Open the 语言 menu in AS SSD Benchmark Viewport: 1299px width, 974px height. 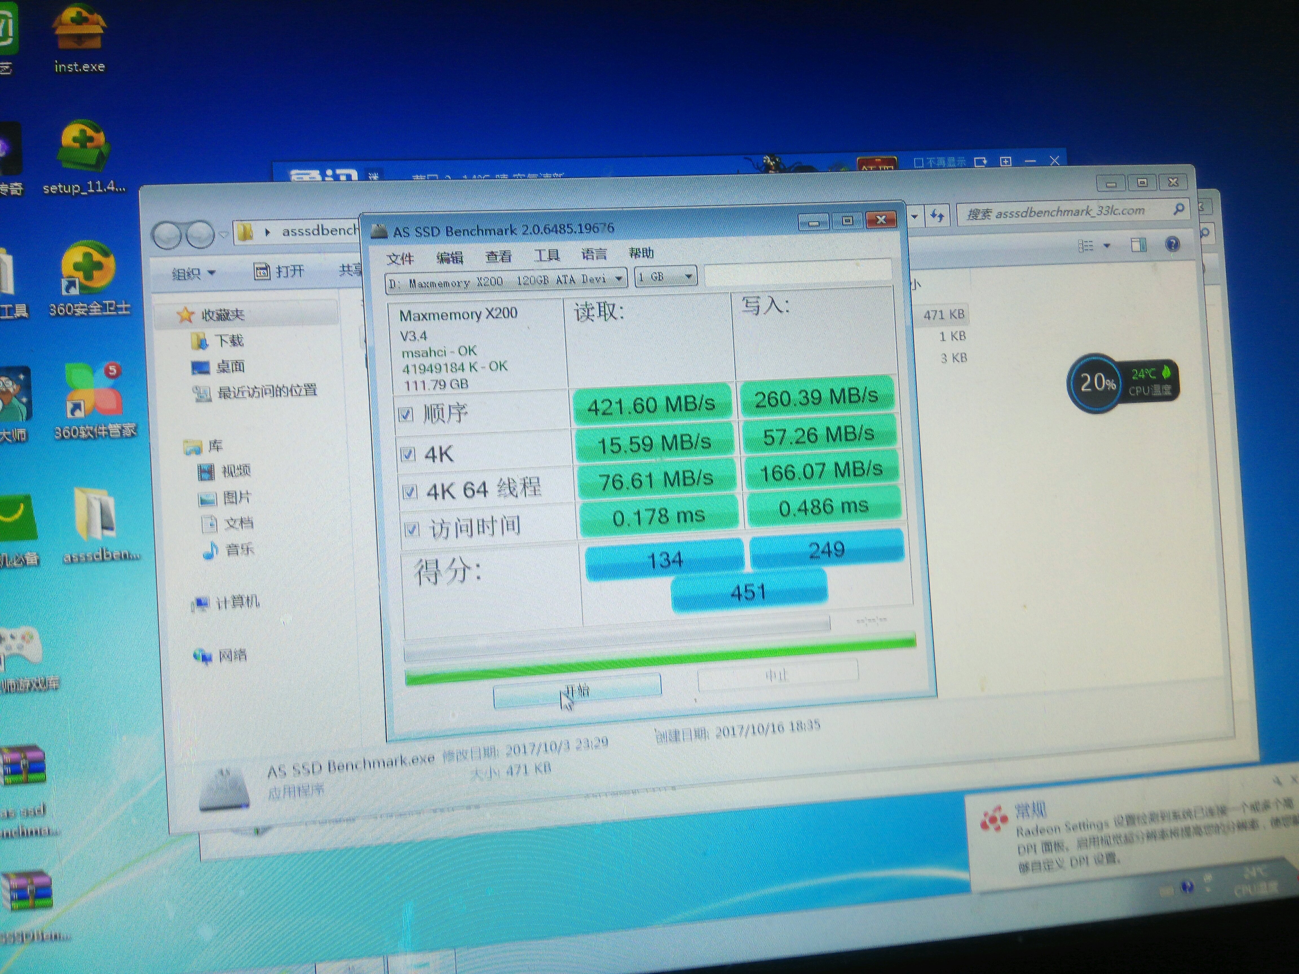(x=594, y=254)
